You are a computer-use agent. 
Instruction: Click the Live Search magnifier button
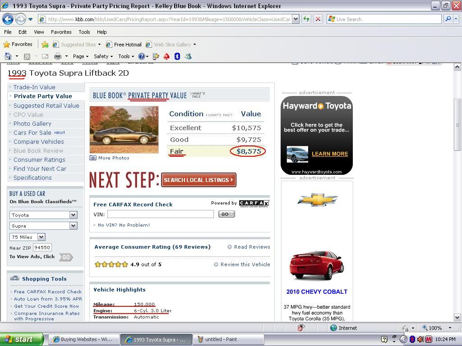[x=448, y=19]
